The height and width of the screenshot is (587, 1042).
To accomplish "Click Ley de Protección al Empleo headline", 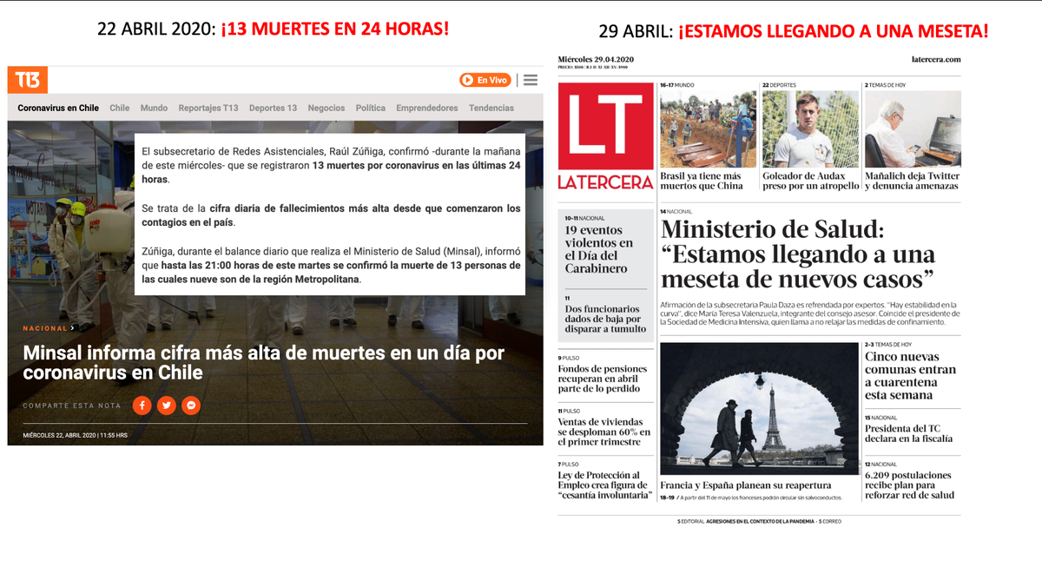I will click(603, 485).
